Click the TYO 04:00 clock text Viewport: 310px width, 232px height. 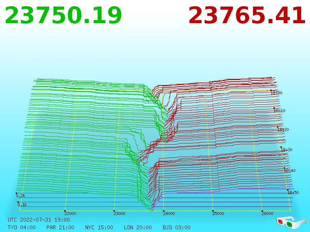[22, 227]
